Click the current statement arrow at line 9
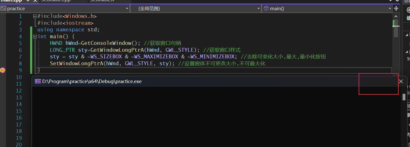410x147 pixels. point(3,70)
